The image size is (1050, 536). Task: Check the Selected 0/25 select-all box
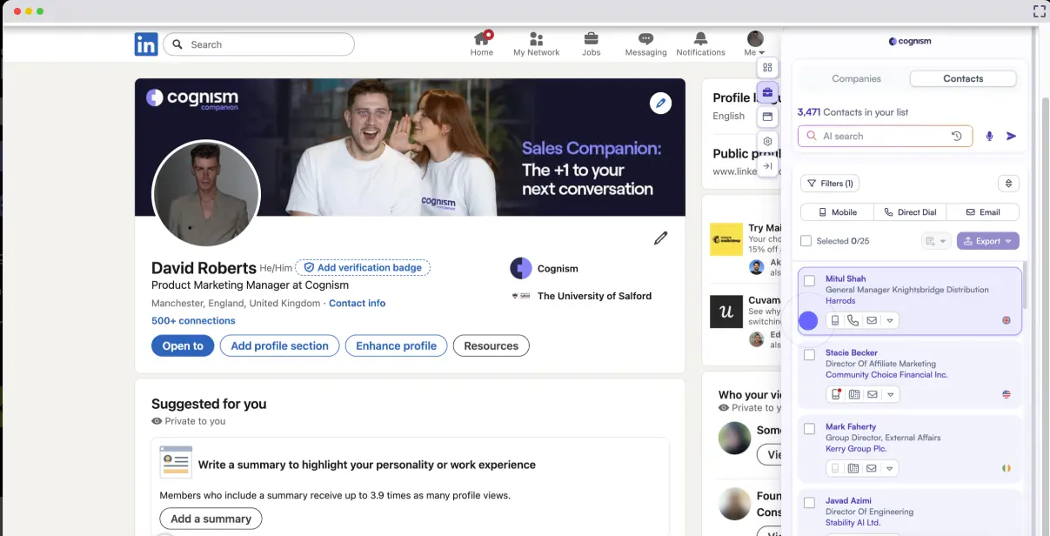coord(806,241)
